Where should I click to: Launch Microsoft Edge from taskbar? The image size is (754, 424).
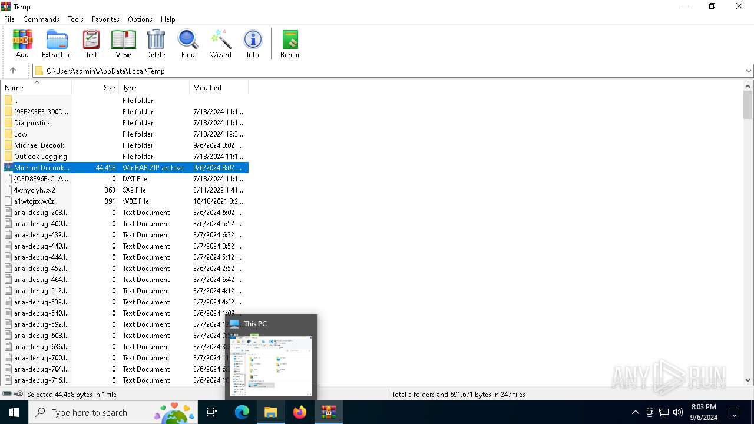click(x=242, y=412)
